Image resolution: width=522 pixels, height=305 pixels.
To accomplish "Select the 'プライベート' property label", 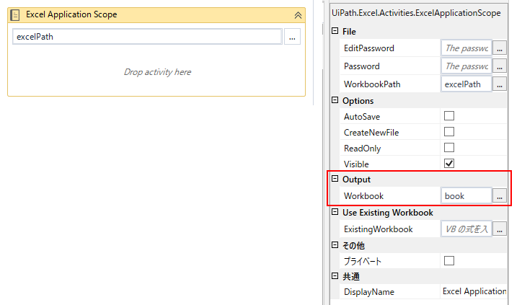I will (362, 262).
